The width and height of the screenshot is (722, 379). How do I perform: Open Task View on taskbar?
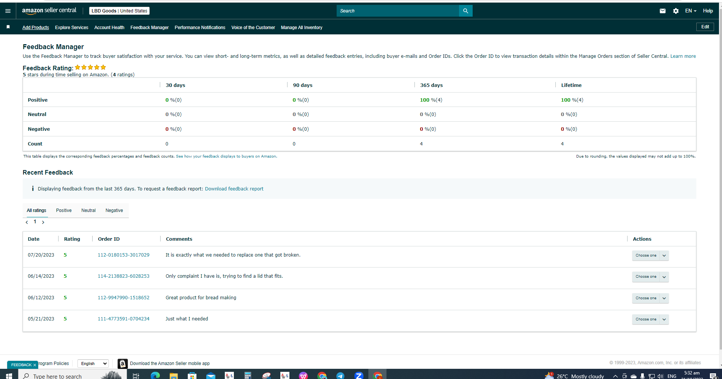coord(136,375)
